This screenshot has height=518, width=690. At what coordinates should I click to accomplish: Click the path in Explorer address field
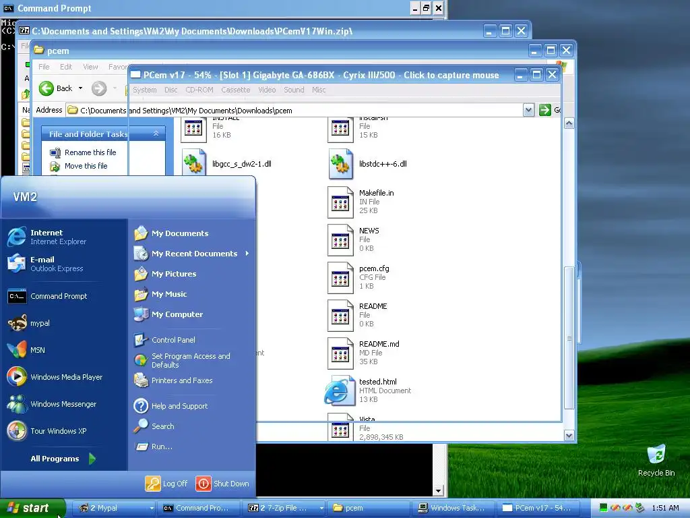[186, 111]
